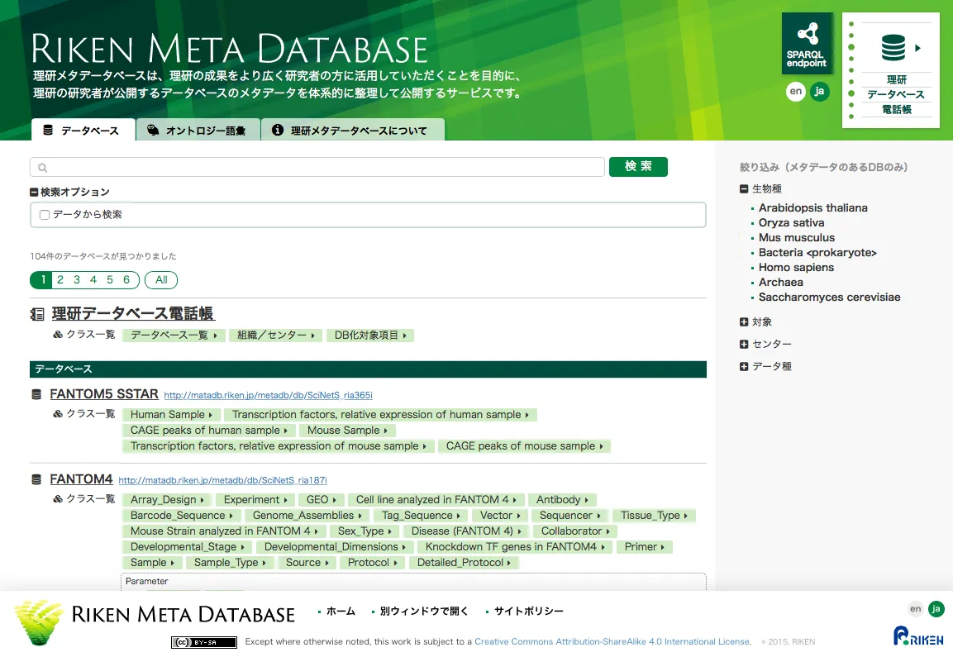
Task: Open the FANTOM5 SSTAR database title
Action: pos(104,394)
